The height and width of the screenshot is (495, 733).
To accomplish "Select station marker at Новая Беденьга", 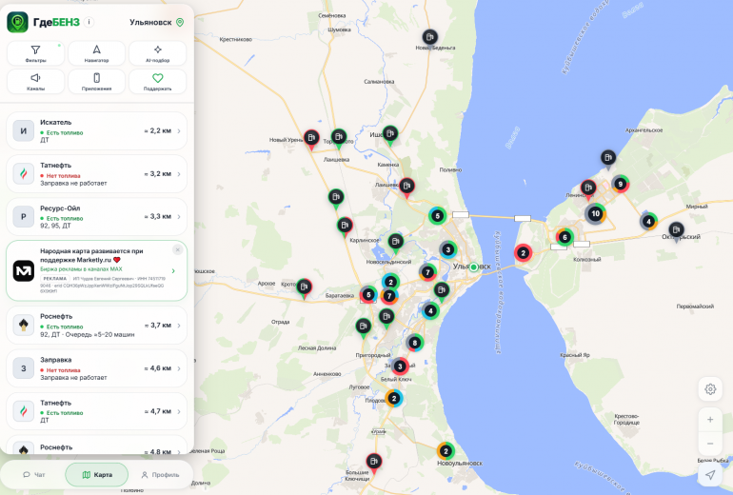I will coord(429,37).
